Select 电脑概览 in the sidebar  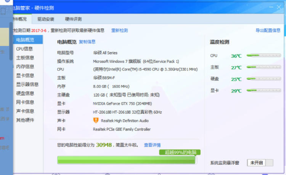28,40
